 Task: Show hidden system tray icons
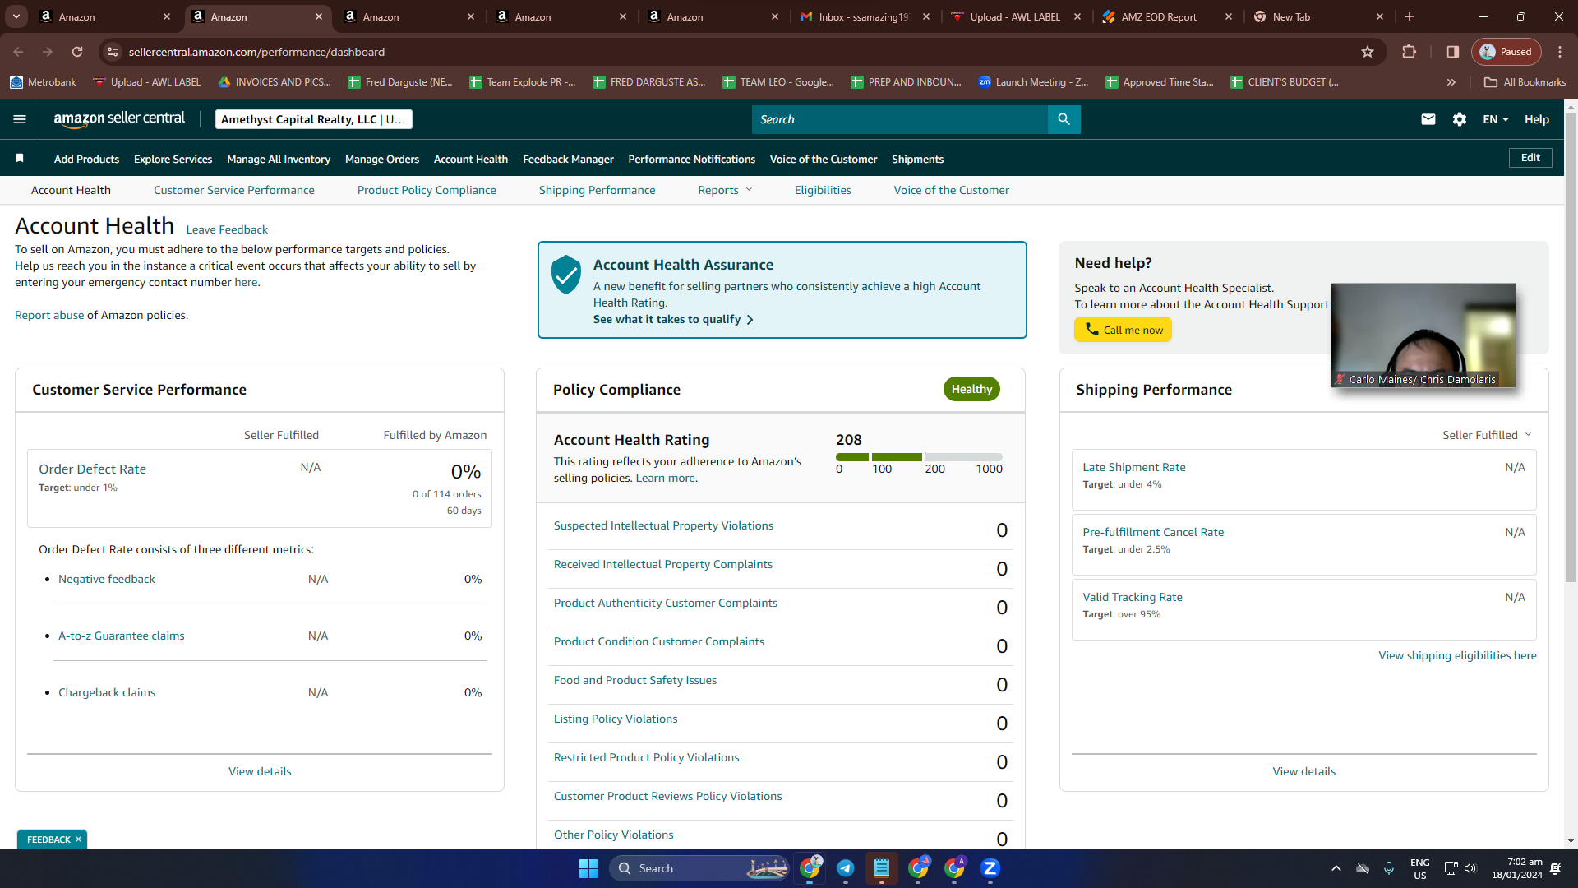1336,868
